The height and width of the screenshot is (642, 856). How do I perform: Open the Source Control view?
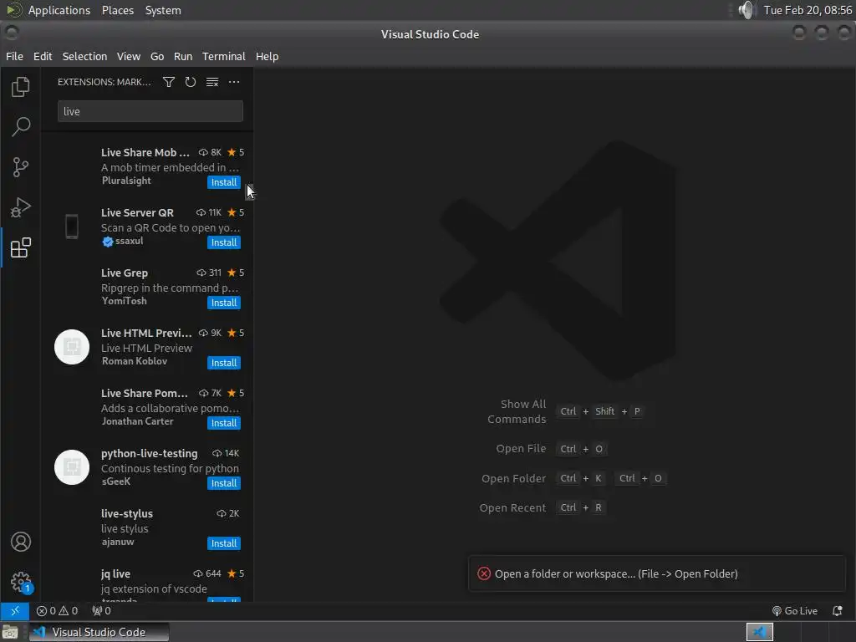(21, 167)
